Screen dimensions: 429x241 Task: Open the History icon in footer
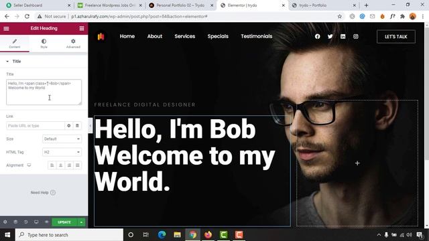[26, 222]
